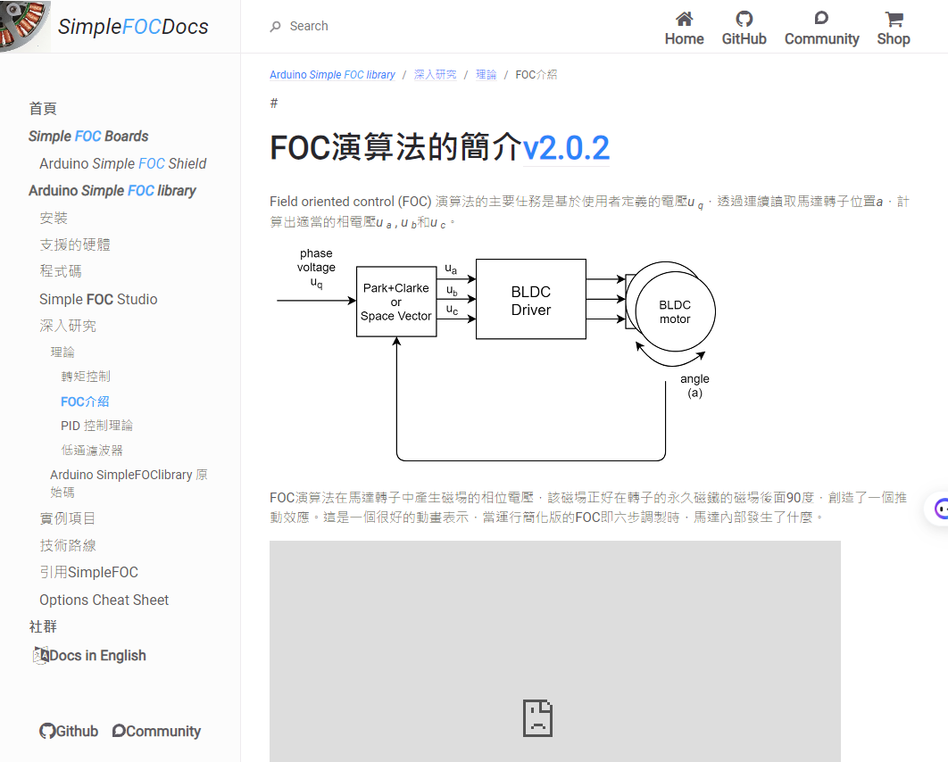Click the FOC block diagram image

[495, 354]
